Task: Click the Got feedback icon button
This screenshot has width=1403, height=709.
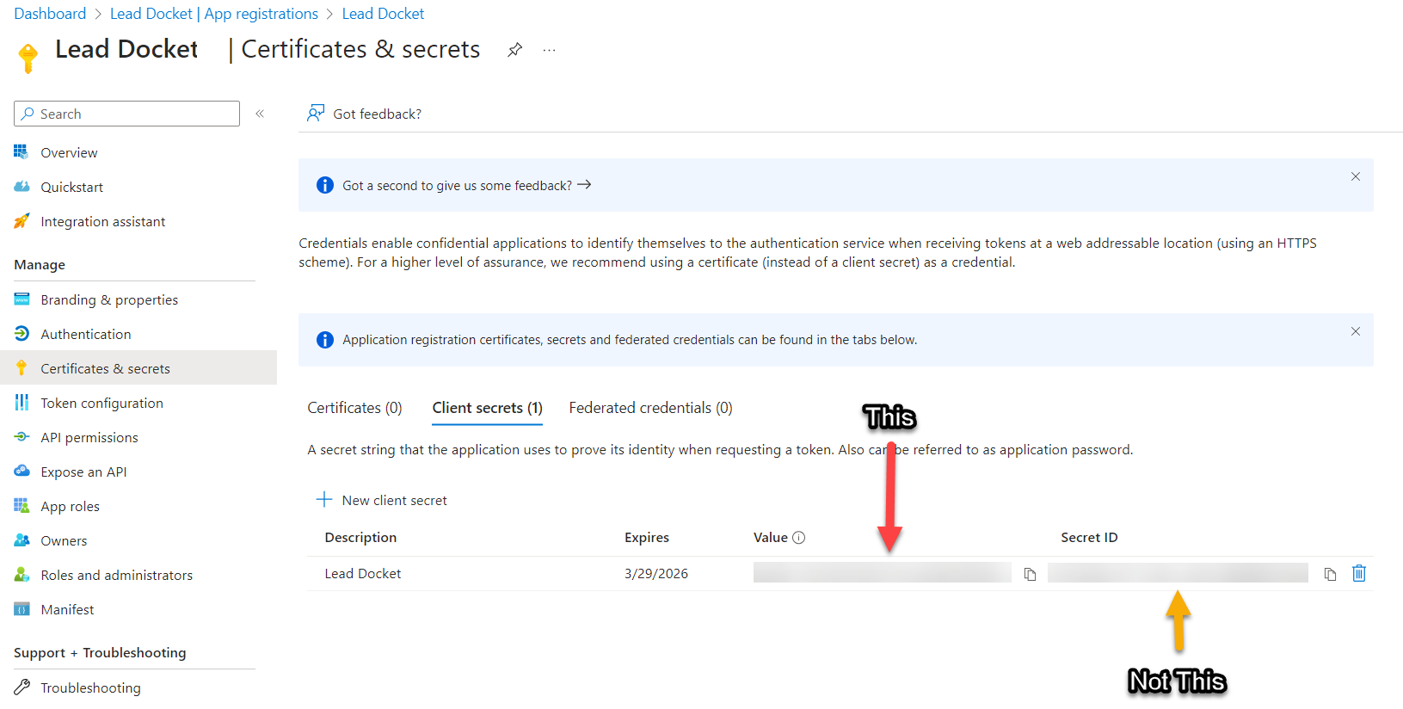Action: pos(317,114)
